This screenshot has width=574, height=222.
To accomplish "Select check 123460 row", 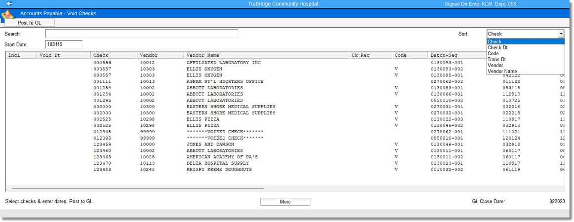I will click(286, 150).
